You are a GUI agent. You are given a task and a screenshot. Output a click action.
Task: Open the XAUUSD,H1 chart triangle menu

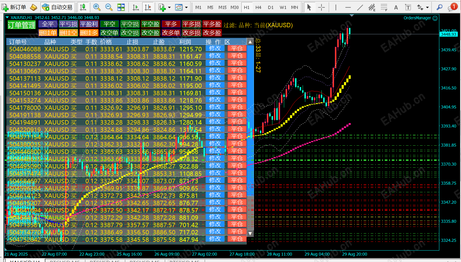pos(7,18)
